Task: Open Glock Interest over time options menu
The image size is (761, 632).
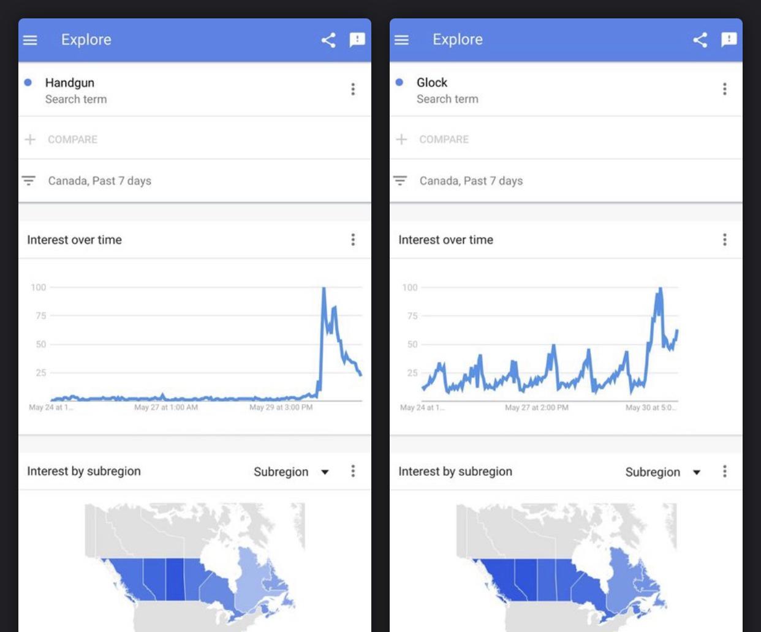Action: 724,239
